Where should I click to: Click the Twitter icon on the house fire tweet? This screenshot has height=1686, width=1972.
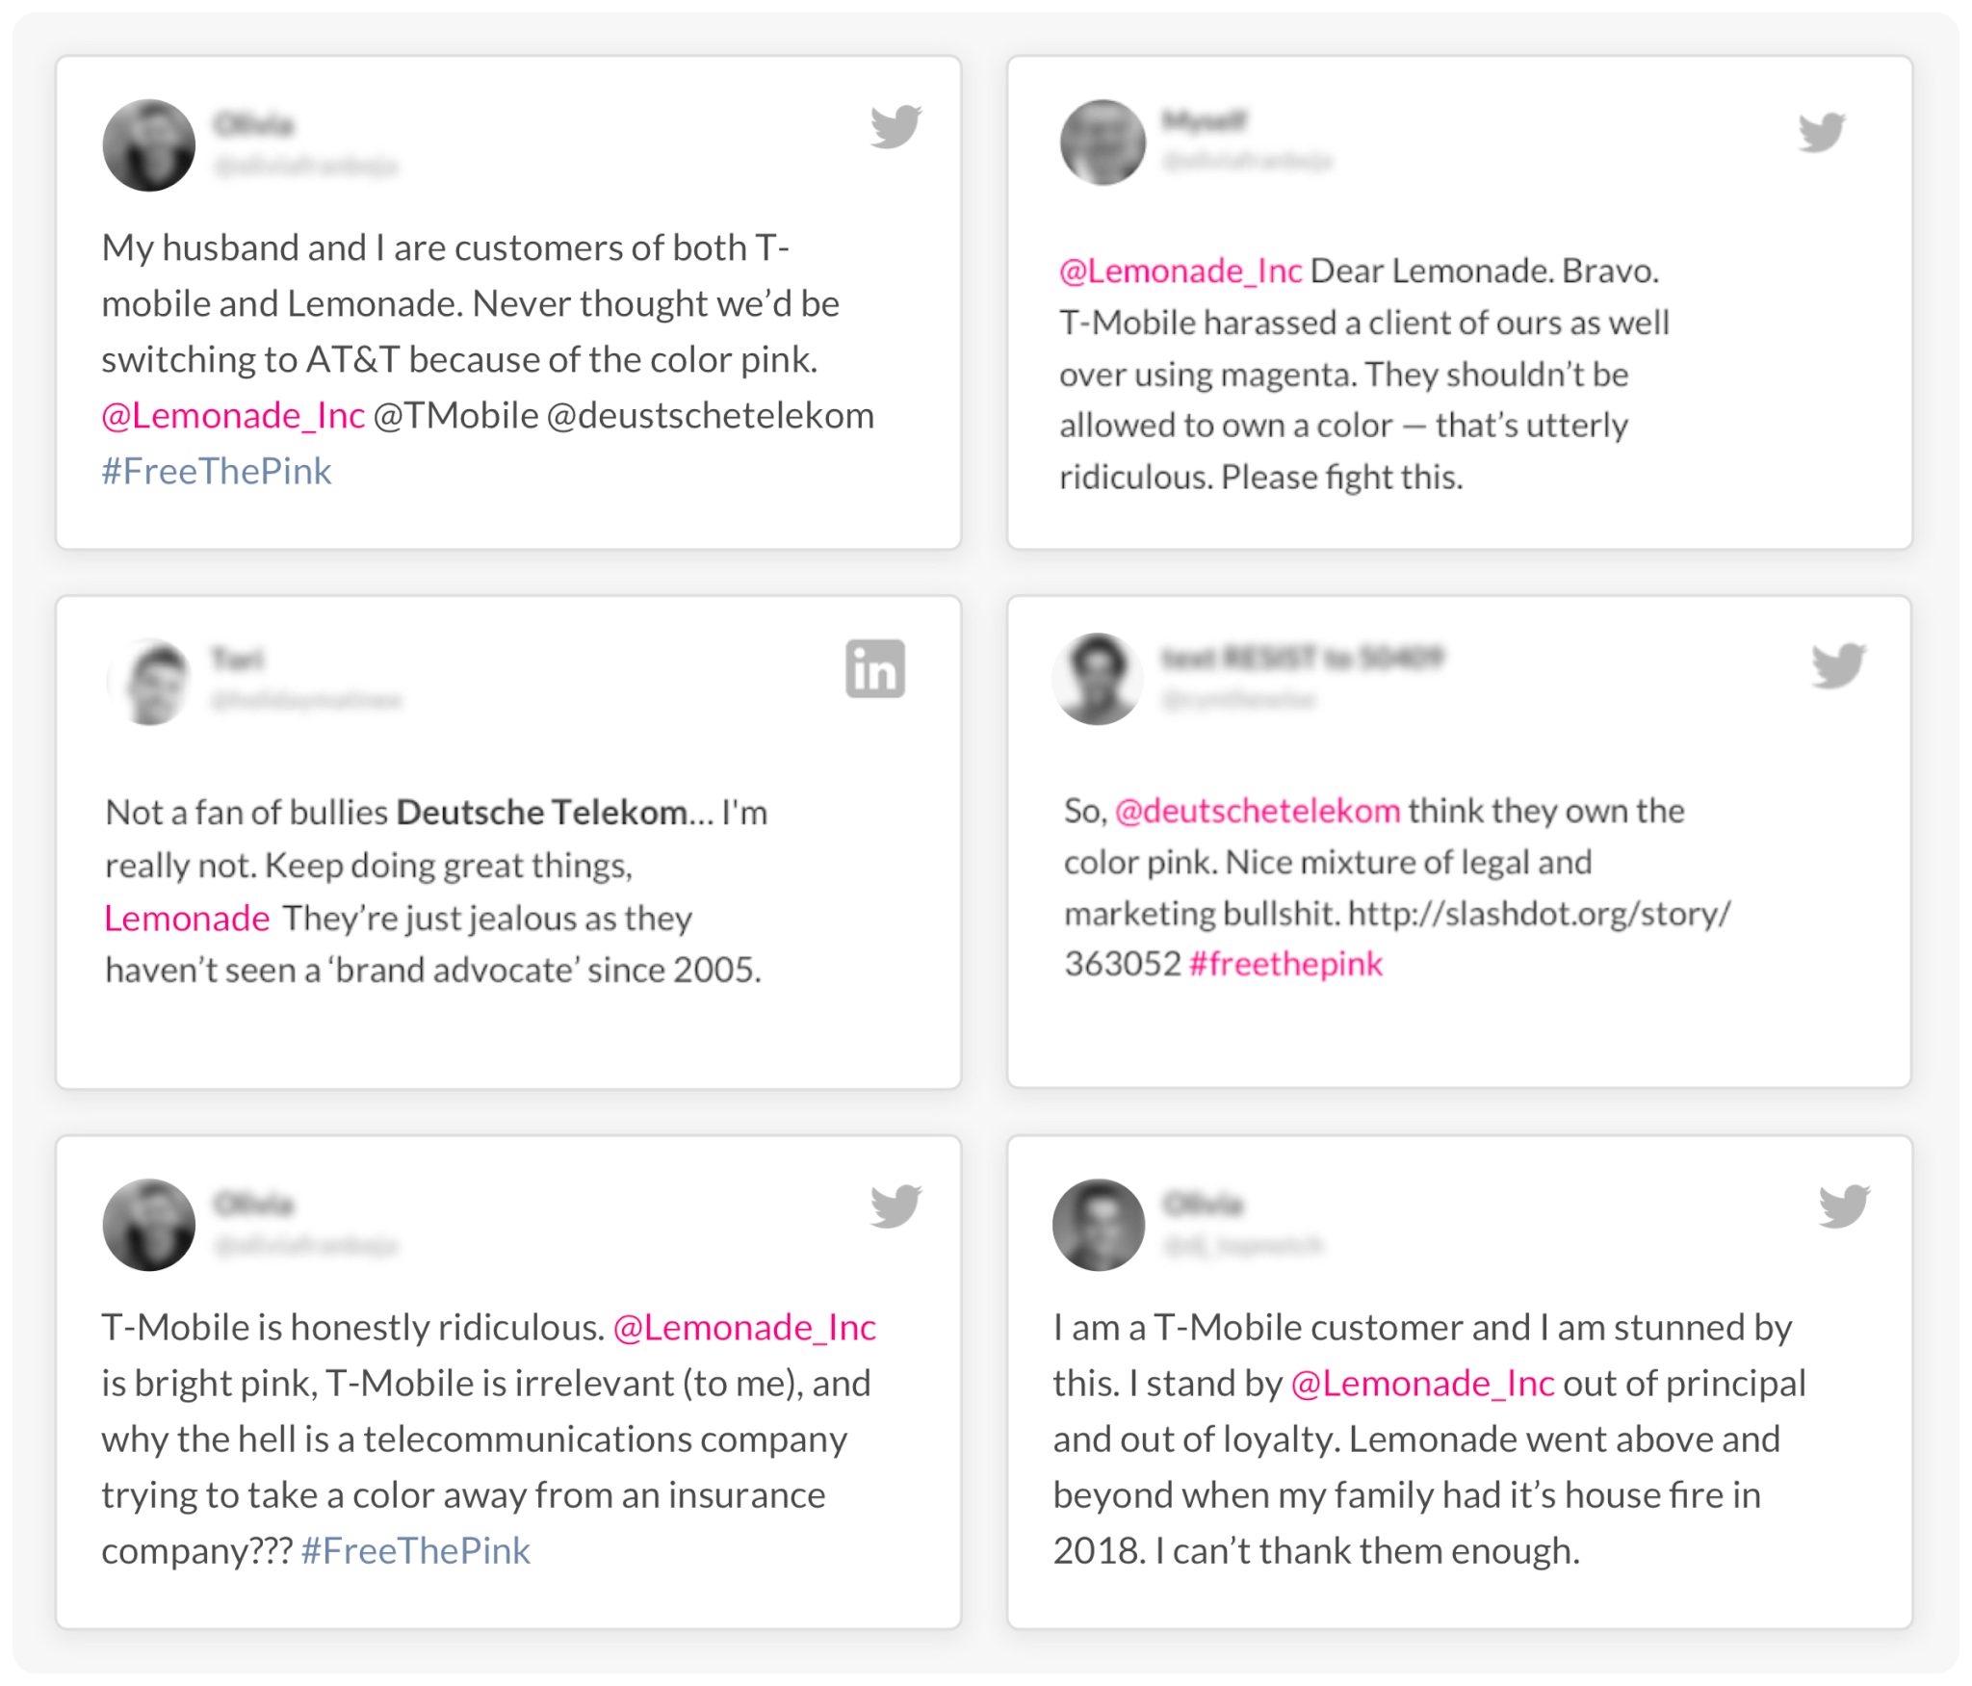[x=1844, y=1206]
